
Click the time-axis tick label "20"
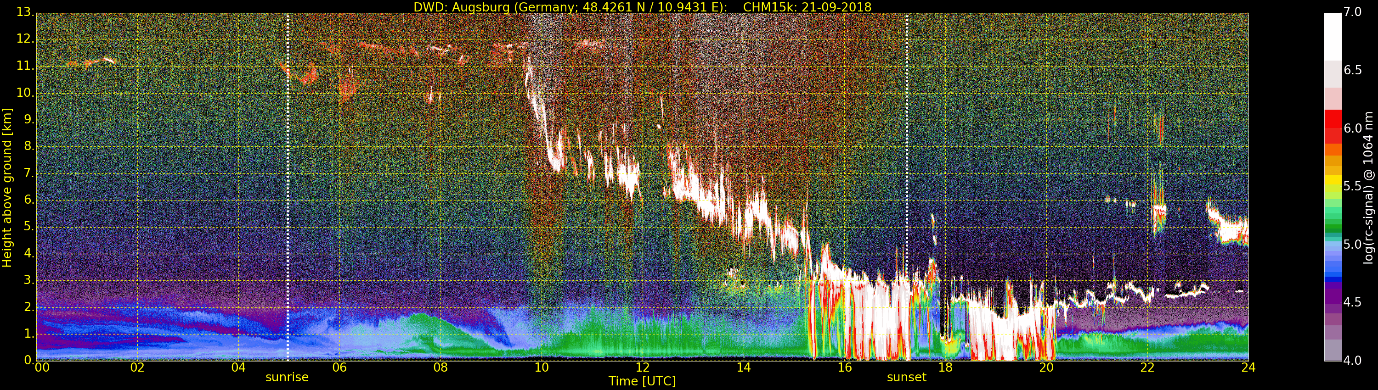click(1046, 367)
